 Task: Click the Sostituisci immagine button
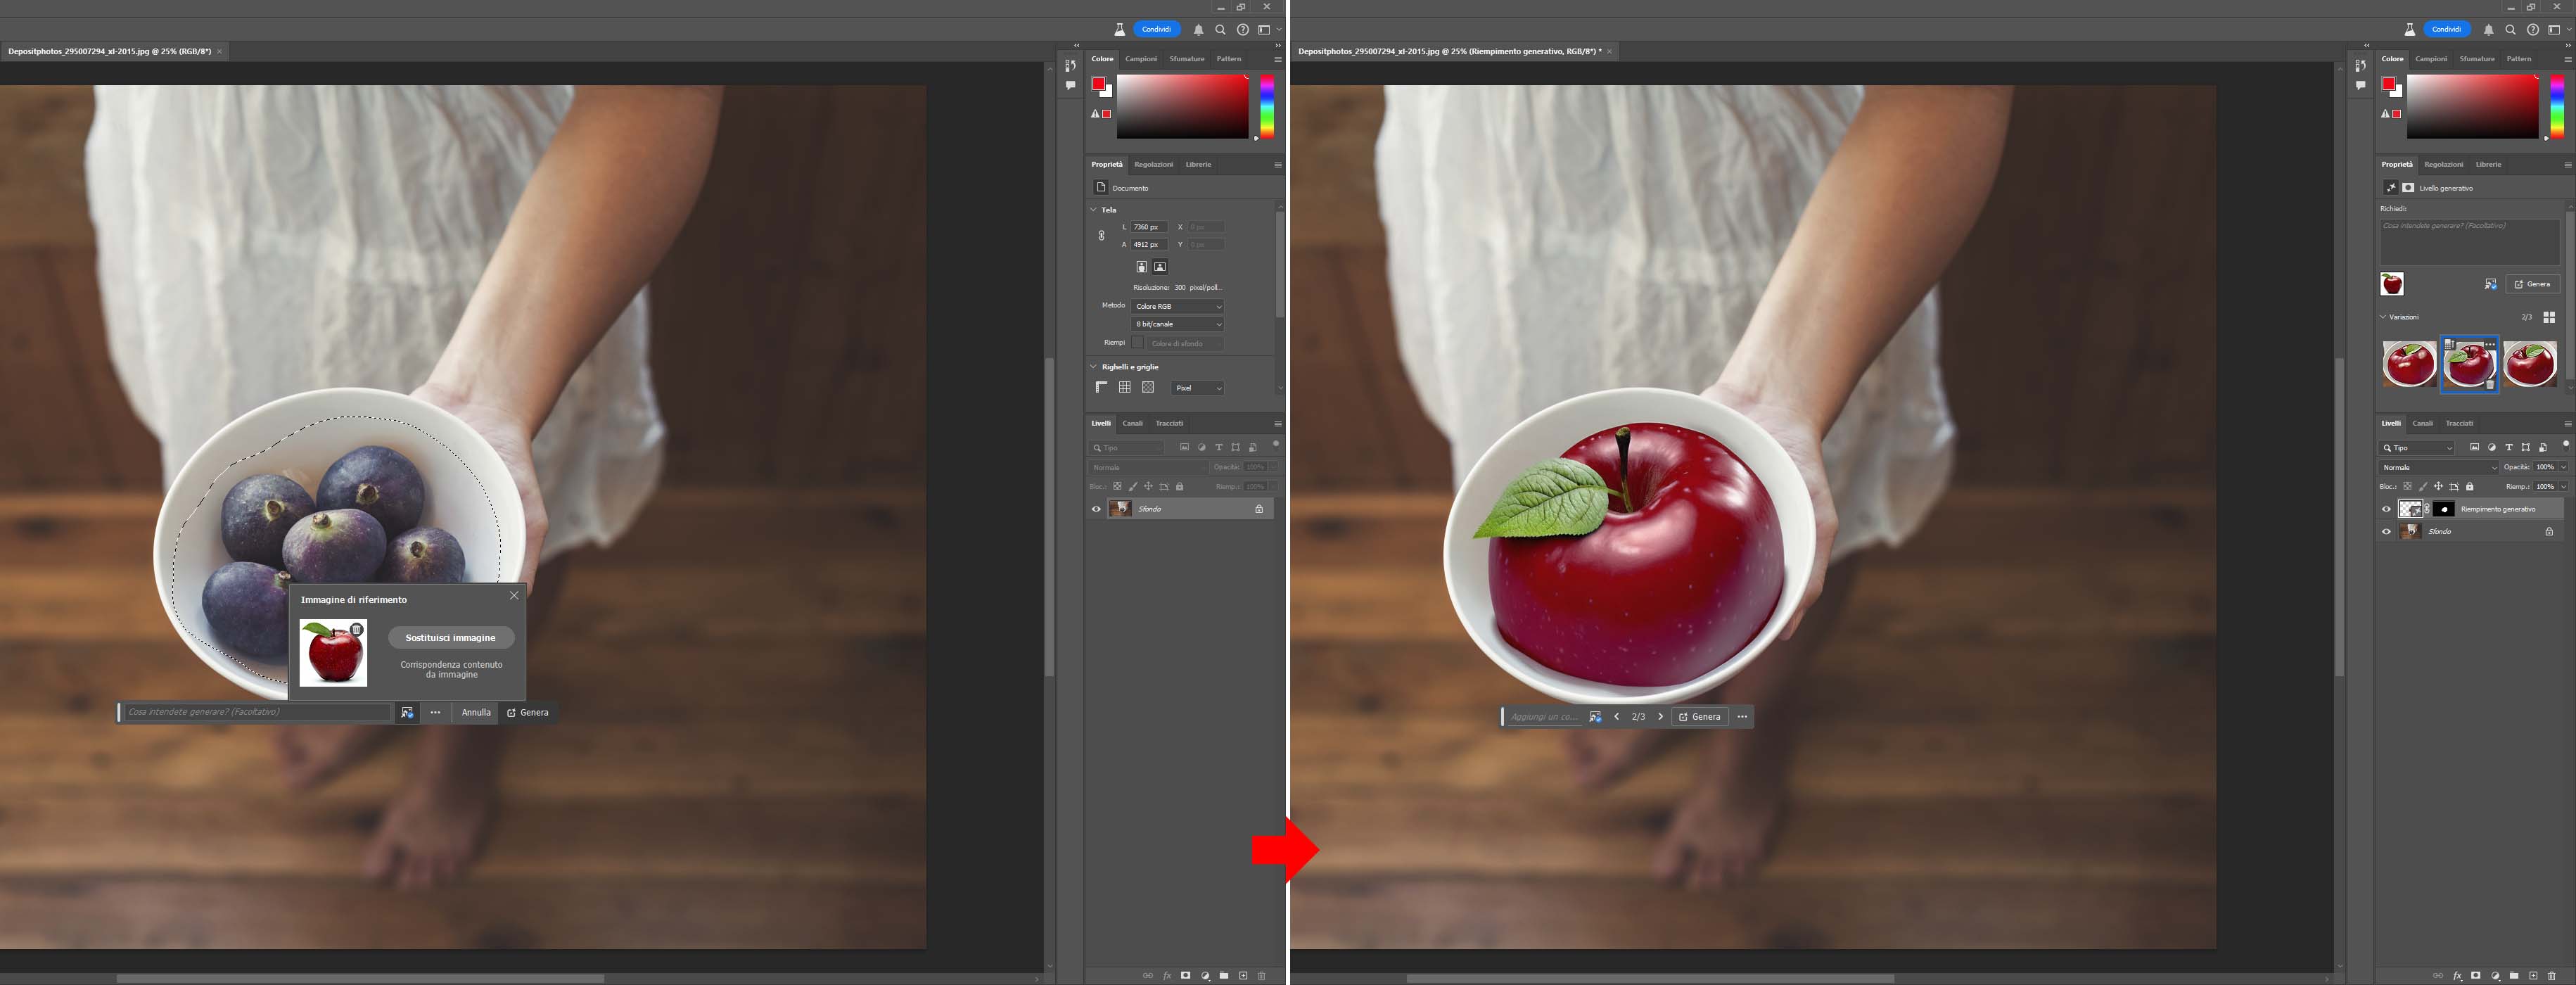450,638
